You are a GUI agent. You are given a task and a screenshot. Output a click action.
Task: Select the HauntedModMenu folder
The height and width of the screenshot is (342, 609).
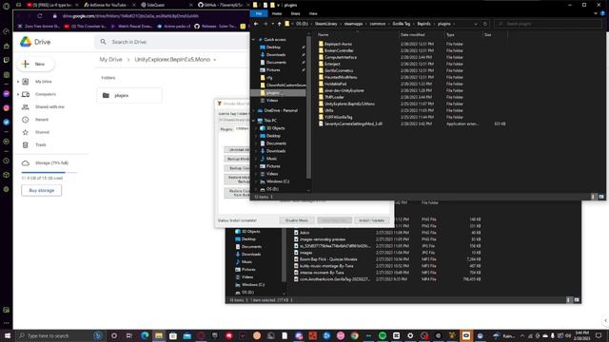341,77
